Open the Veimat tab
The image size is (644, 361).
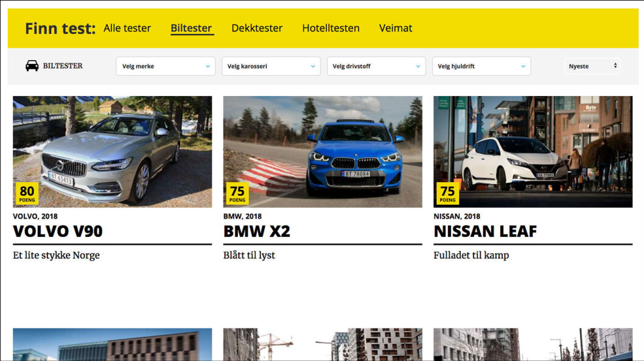(396, 28)
